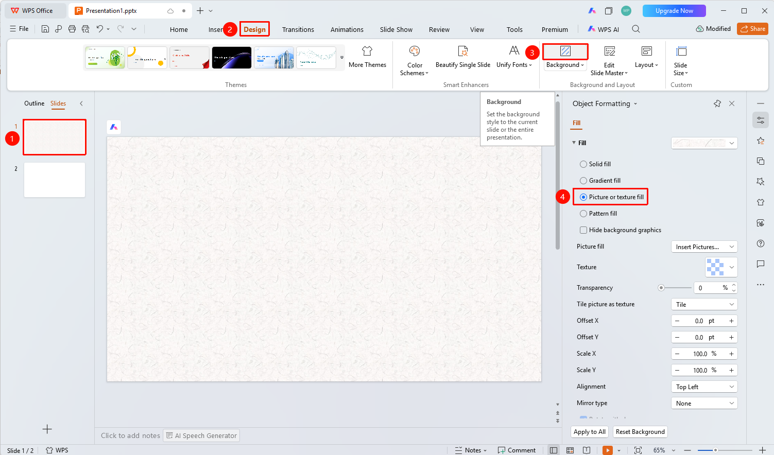
Task: Open the Animations tab
Action: (347, 29)
